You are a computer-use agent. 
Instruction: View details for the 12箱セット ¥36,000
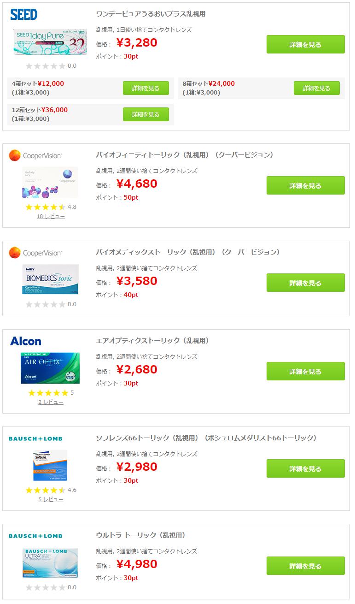pyautogui.click(x=145, y=114)
